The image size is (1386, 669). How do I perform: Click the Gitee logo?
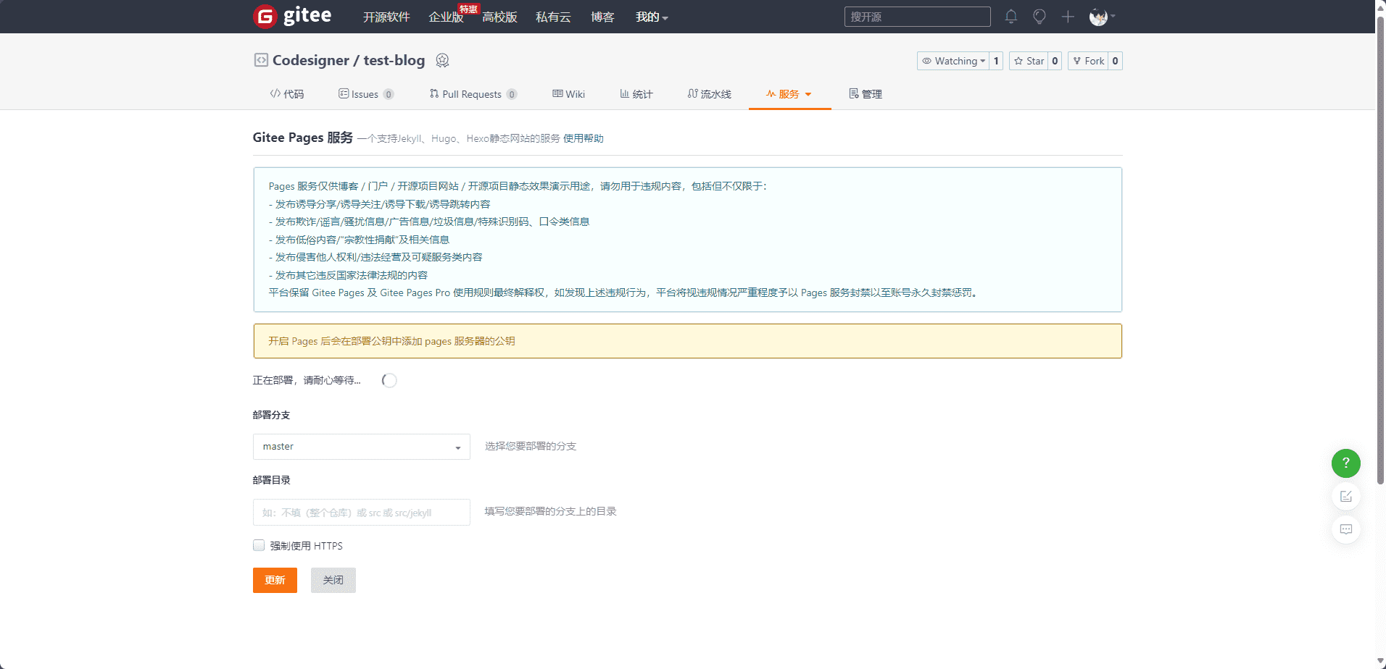click(x=292, y=16)
